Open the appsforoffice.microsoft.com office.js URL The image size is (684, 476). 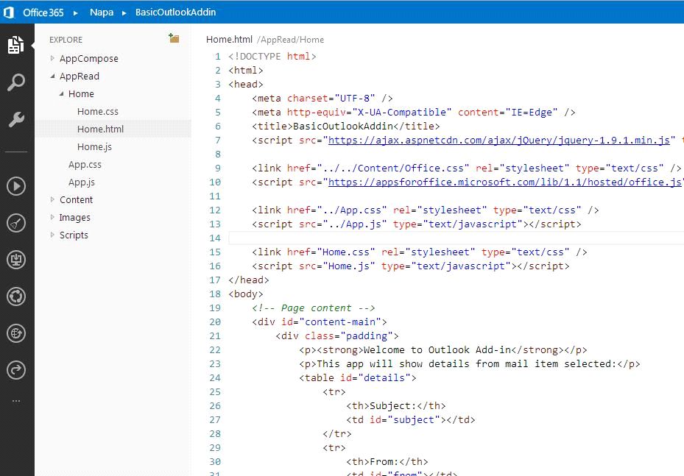(504, 182)
